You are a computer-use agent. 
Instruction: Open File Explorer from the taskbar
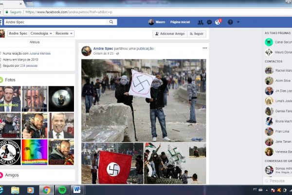point(15,190)
